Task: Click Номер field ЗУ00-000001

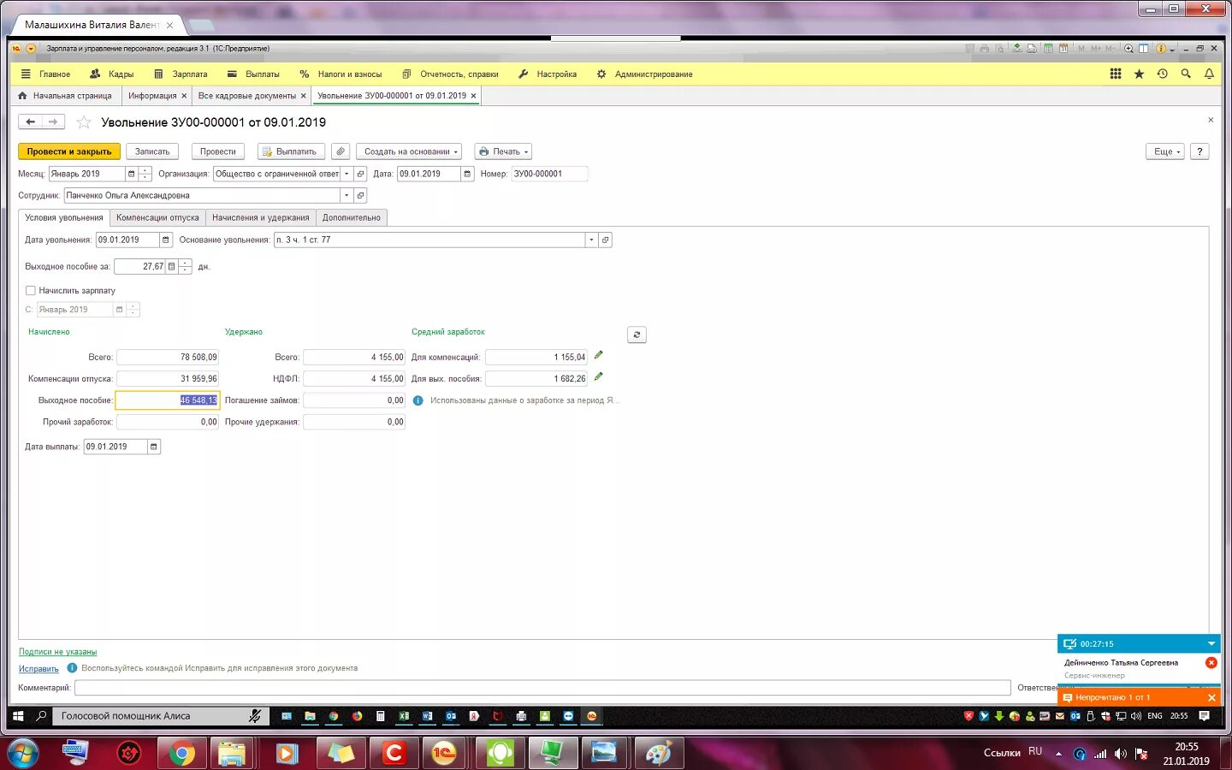Action: coord(549,174)
